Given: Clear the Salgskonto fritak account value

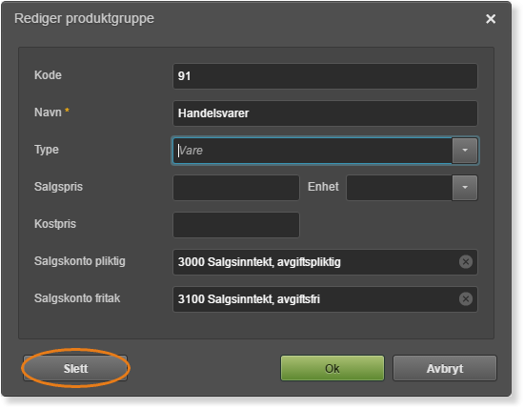Looking at the screenshot, I should click(466, 298).
